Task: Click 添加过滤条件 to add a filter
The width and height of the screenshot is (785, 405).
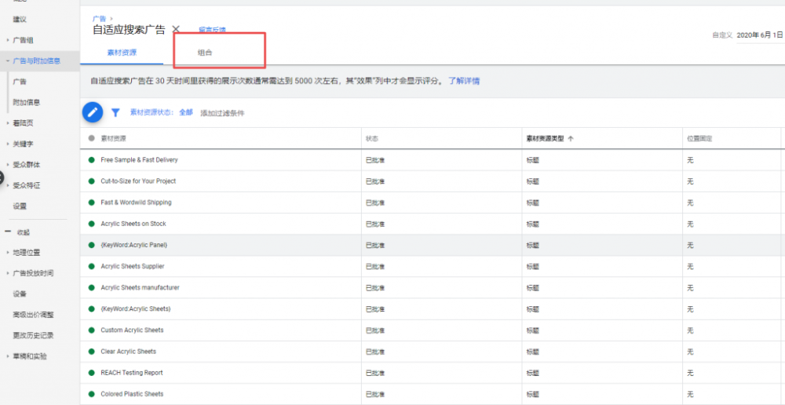Action: pos(222,113)
